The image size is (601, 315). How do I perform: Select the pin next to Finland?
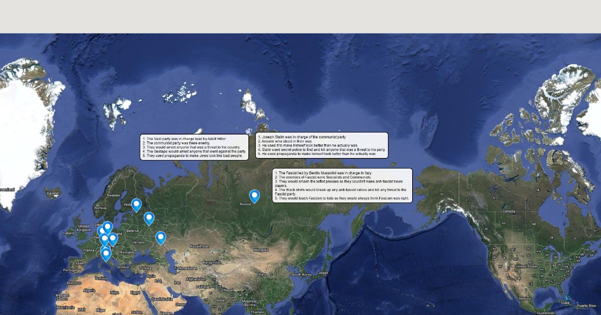coord(136,204)
